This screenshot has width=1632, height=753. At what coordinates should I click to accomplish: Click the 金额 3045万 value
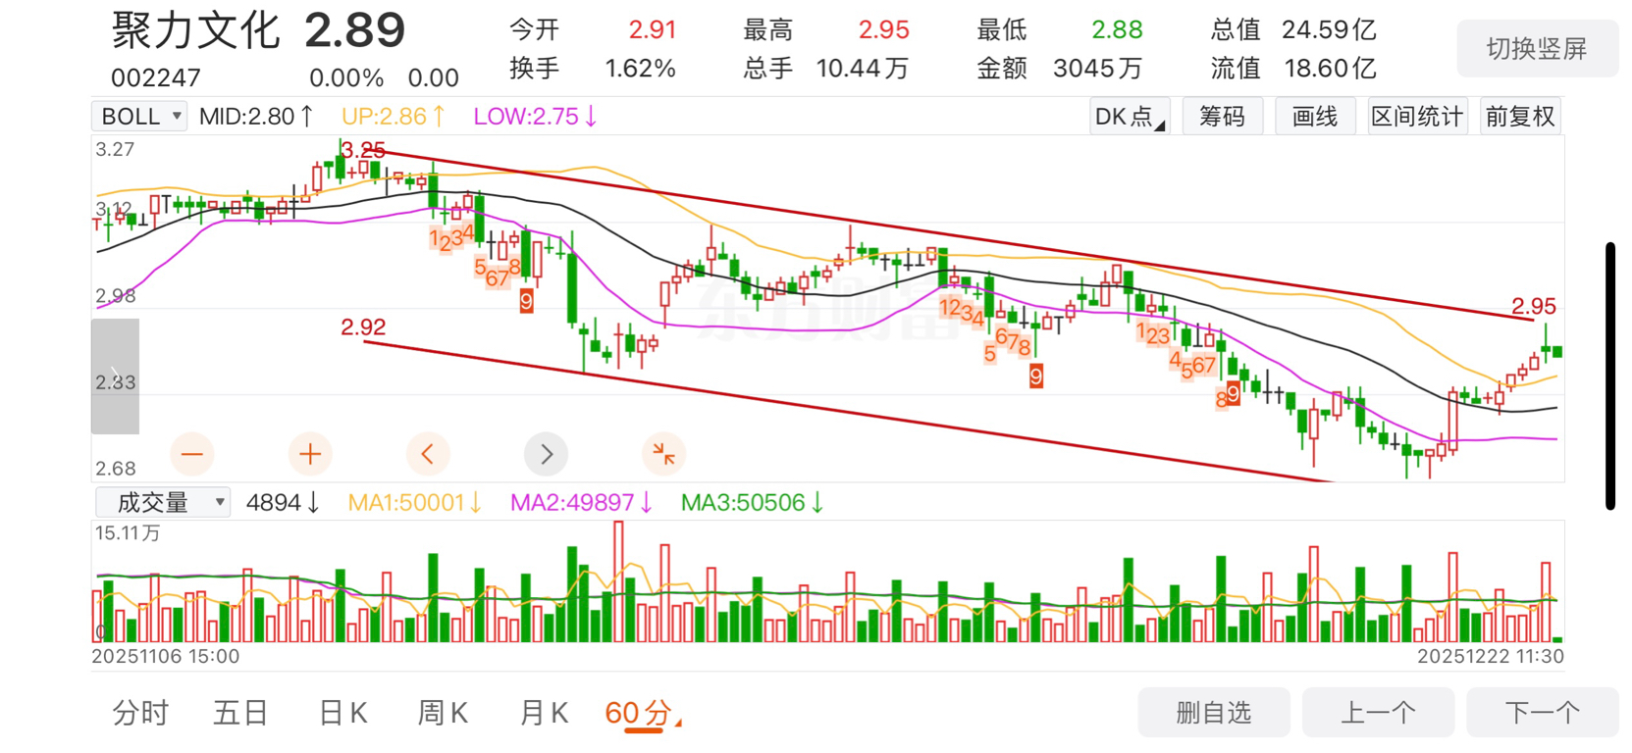click(1059, 69)
